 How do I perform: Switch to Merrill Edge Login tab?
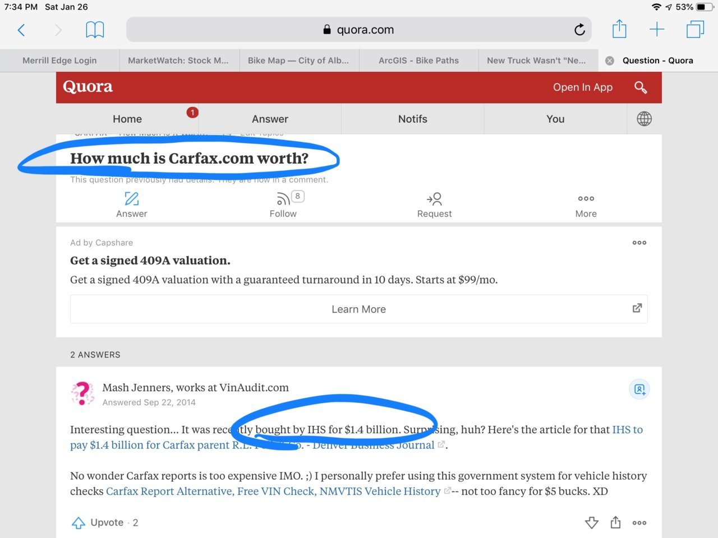[59, 61]
